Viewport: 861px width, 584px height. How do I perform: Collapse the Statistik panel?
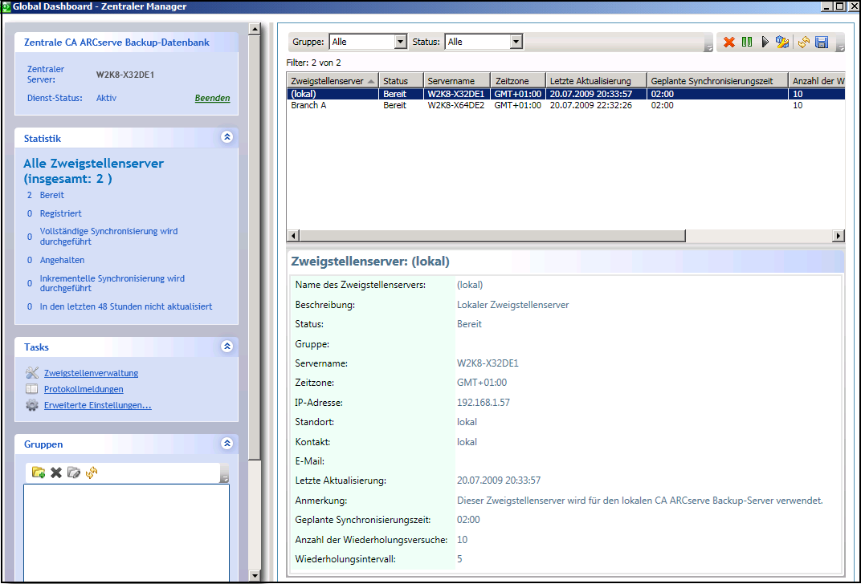click(227, 137)
